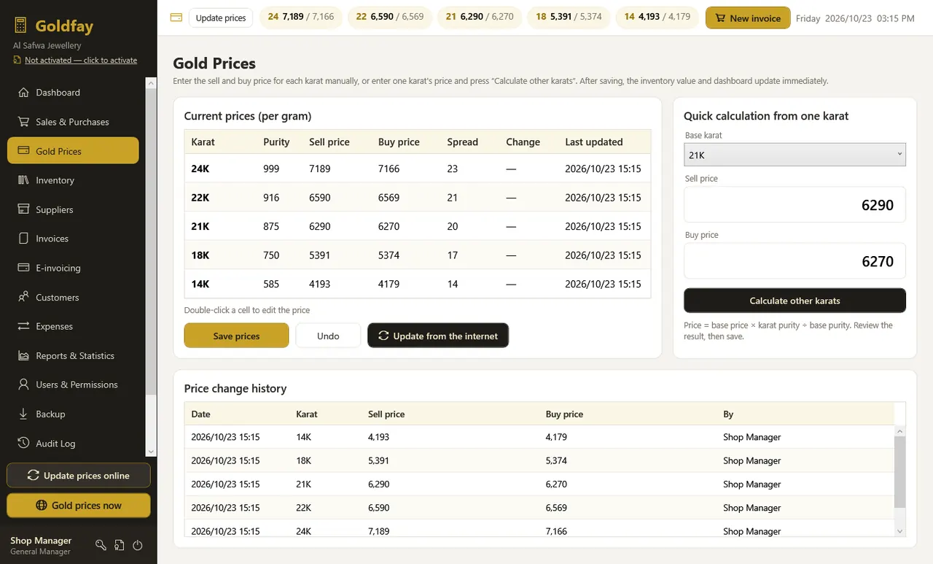Click the license certificate icon beside the key
Viewport: 933px width, 564px height.
pyautogui.click(x=120, y=545)
